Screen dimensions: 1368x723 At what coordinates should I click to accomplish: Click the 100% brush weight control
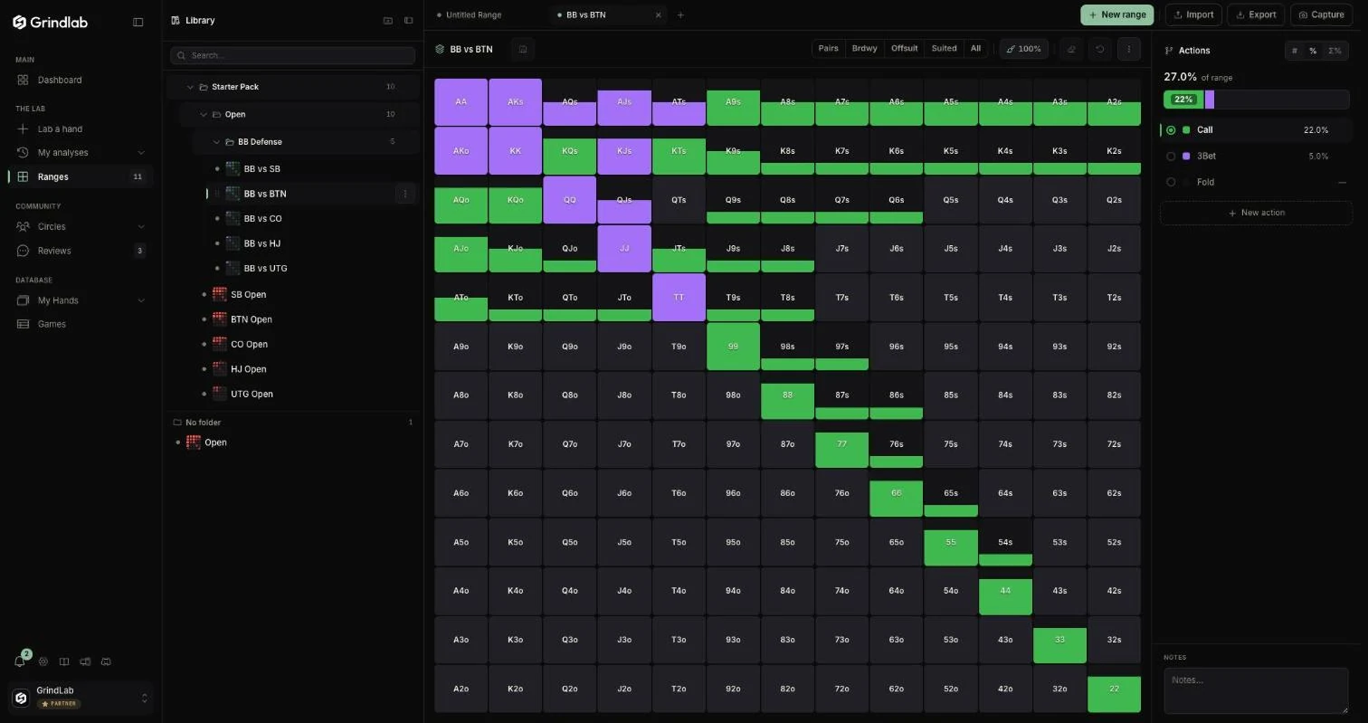click(1024, 49)
